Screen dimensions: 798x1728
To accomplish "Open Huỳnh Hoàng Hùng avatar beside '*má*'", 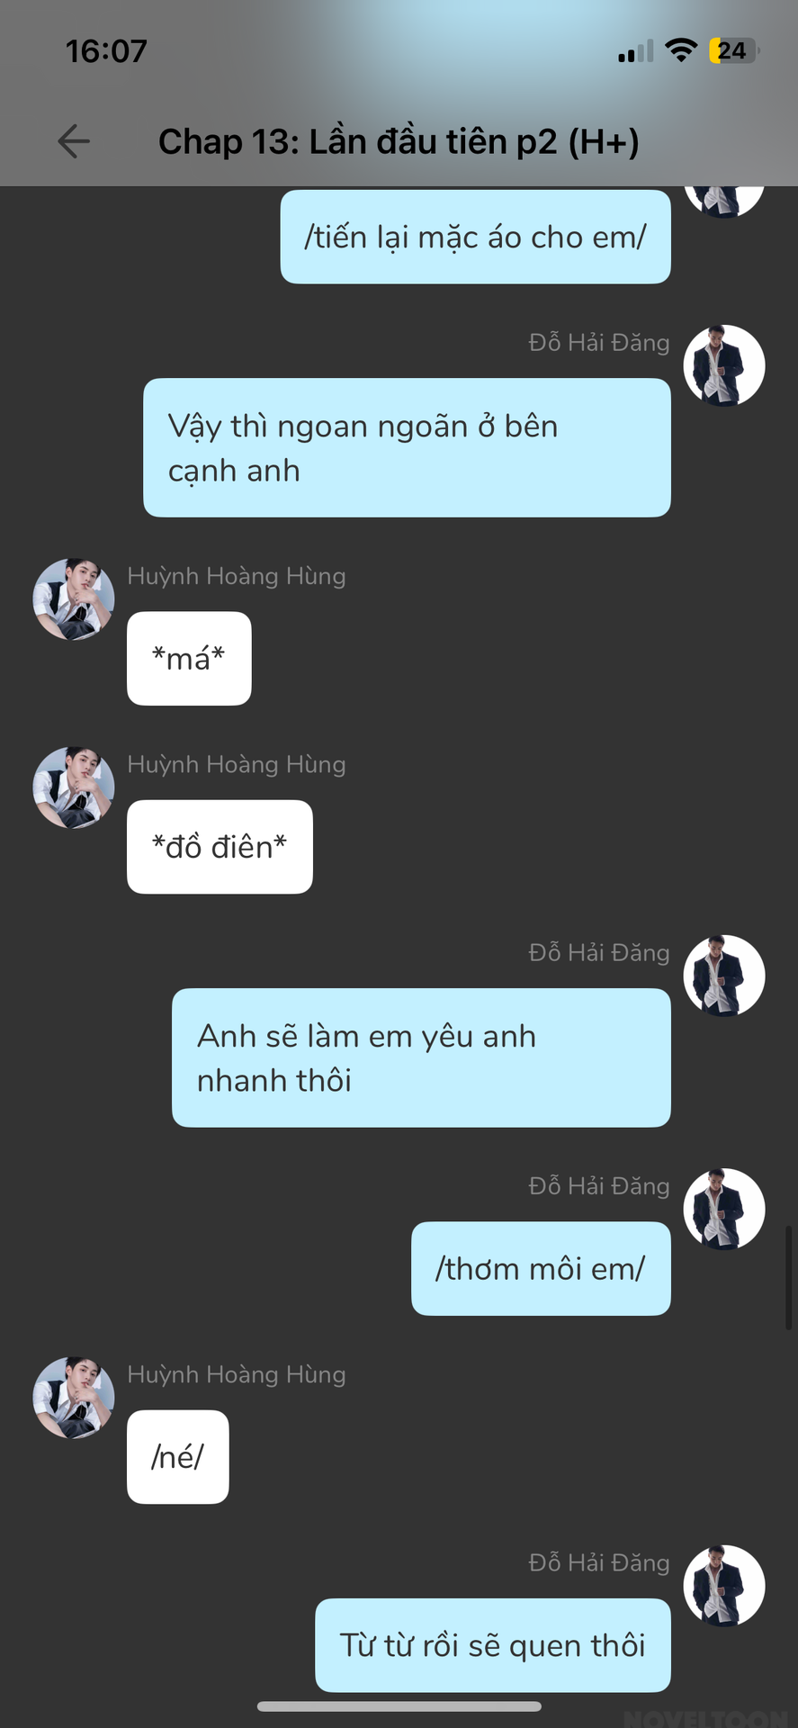I will pos(74,598).
